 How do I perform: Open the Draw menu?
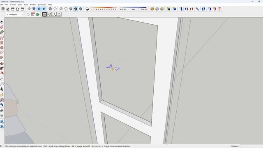pyautogui.click(x=20, y=5)
